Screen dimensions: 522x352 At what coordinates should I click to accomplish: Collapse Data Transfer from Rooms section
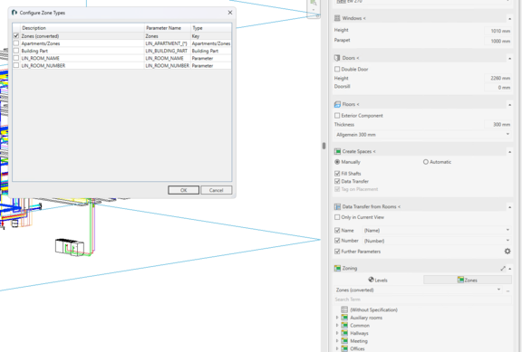509,207
